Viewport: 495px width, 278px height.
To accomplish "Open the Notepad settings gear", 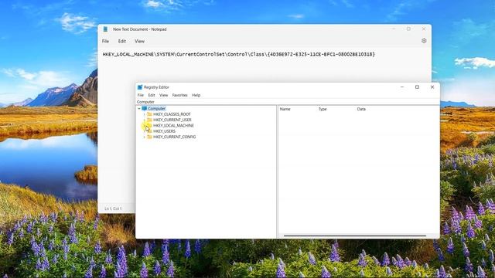I will pyautogui.click(x=424, y=41).
